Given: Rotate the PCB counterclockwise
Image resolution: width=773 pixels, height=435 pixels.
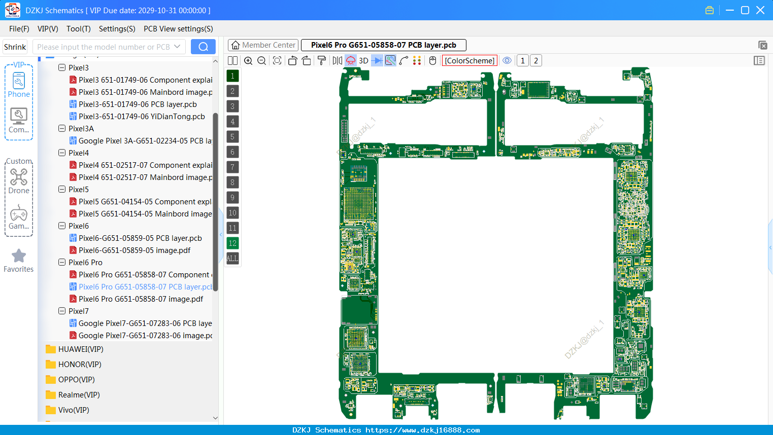Looking at the screenshot, I should coord(292,60).
